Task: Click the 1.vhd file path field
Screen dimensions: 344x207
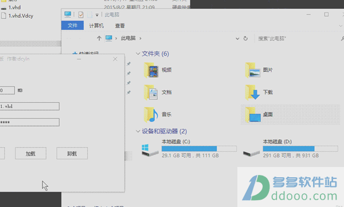Action: [x=30, y=106]
